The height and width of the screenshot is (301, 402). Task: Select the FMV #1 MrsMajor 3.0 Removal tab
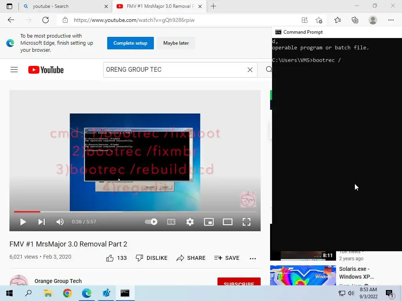[x=160, y=6]
